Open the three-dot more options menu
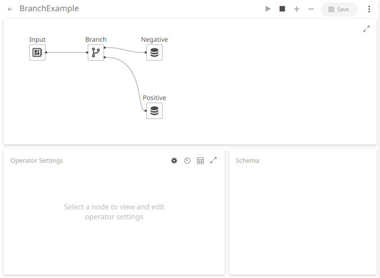380x278 pixels. click(x=369, y=9)
